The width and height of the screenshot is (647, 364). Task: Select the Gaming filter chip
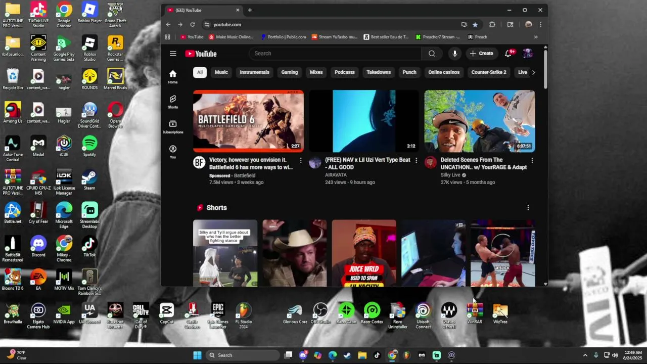click(x=290, y=72)
